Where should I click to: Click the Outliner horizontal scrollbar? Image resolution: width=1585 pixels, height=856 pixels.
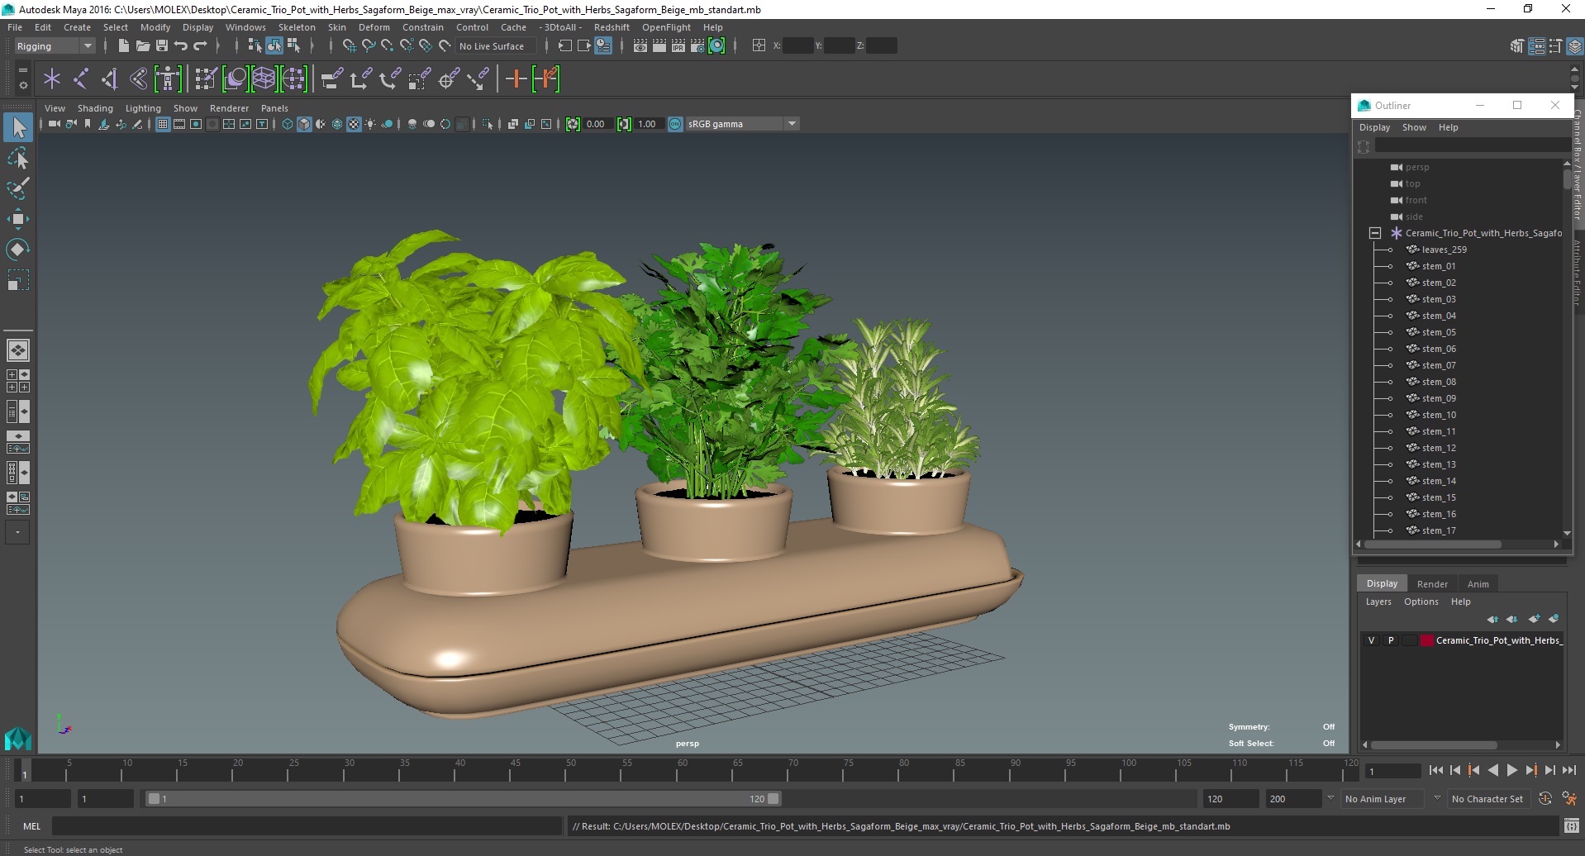pyautogui.click(x=1433, y=545)
